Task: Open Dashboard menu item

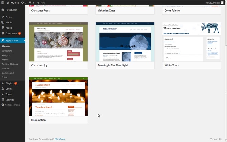Action: [12, 10]
